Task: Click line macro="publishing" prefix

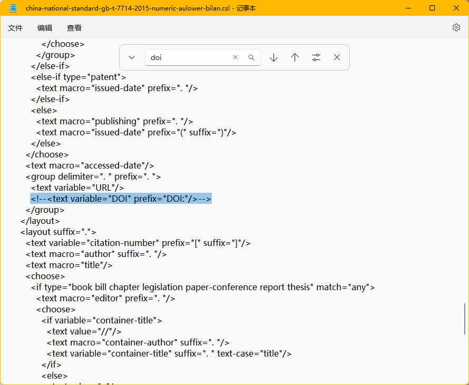Action: tap(114, 121)
